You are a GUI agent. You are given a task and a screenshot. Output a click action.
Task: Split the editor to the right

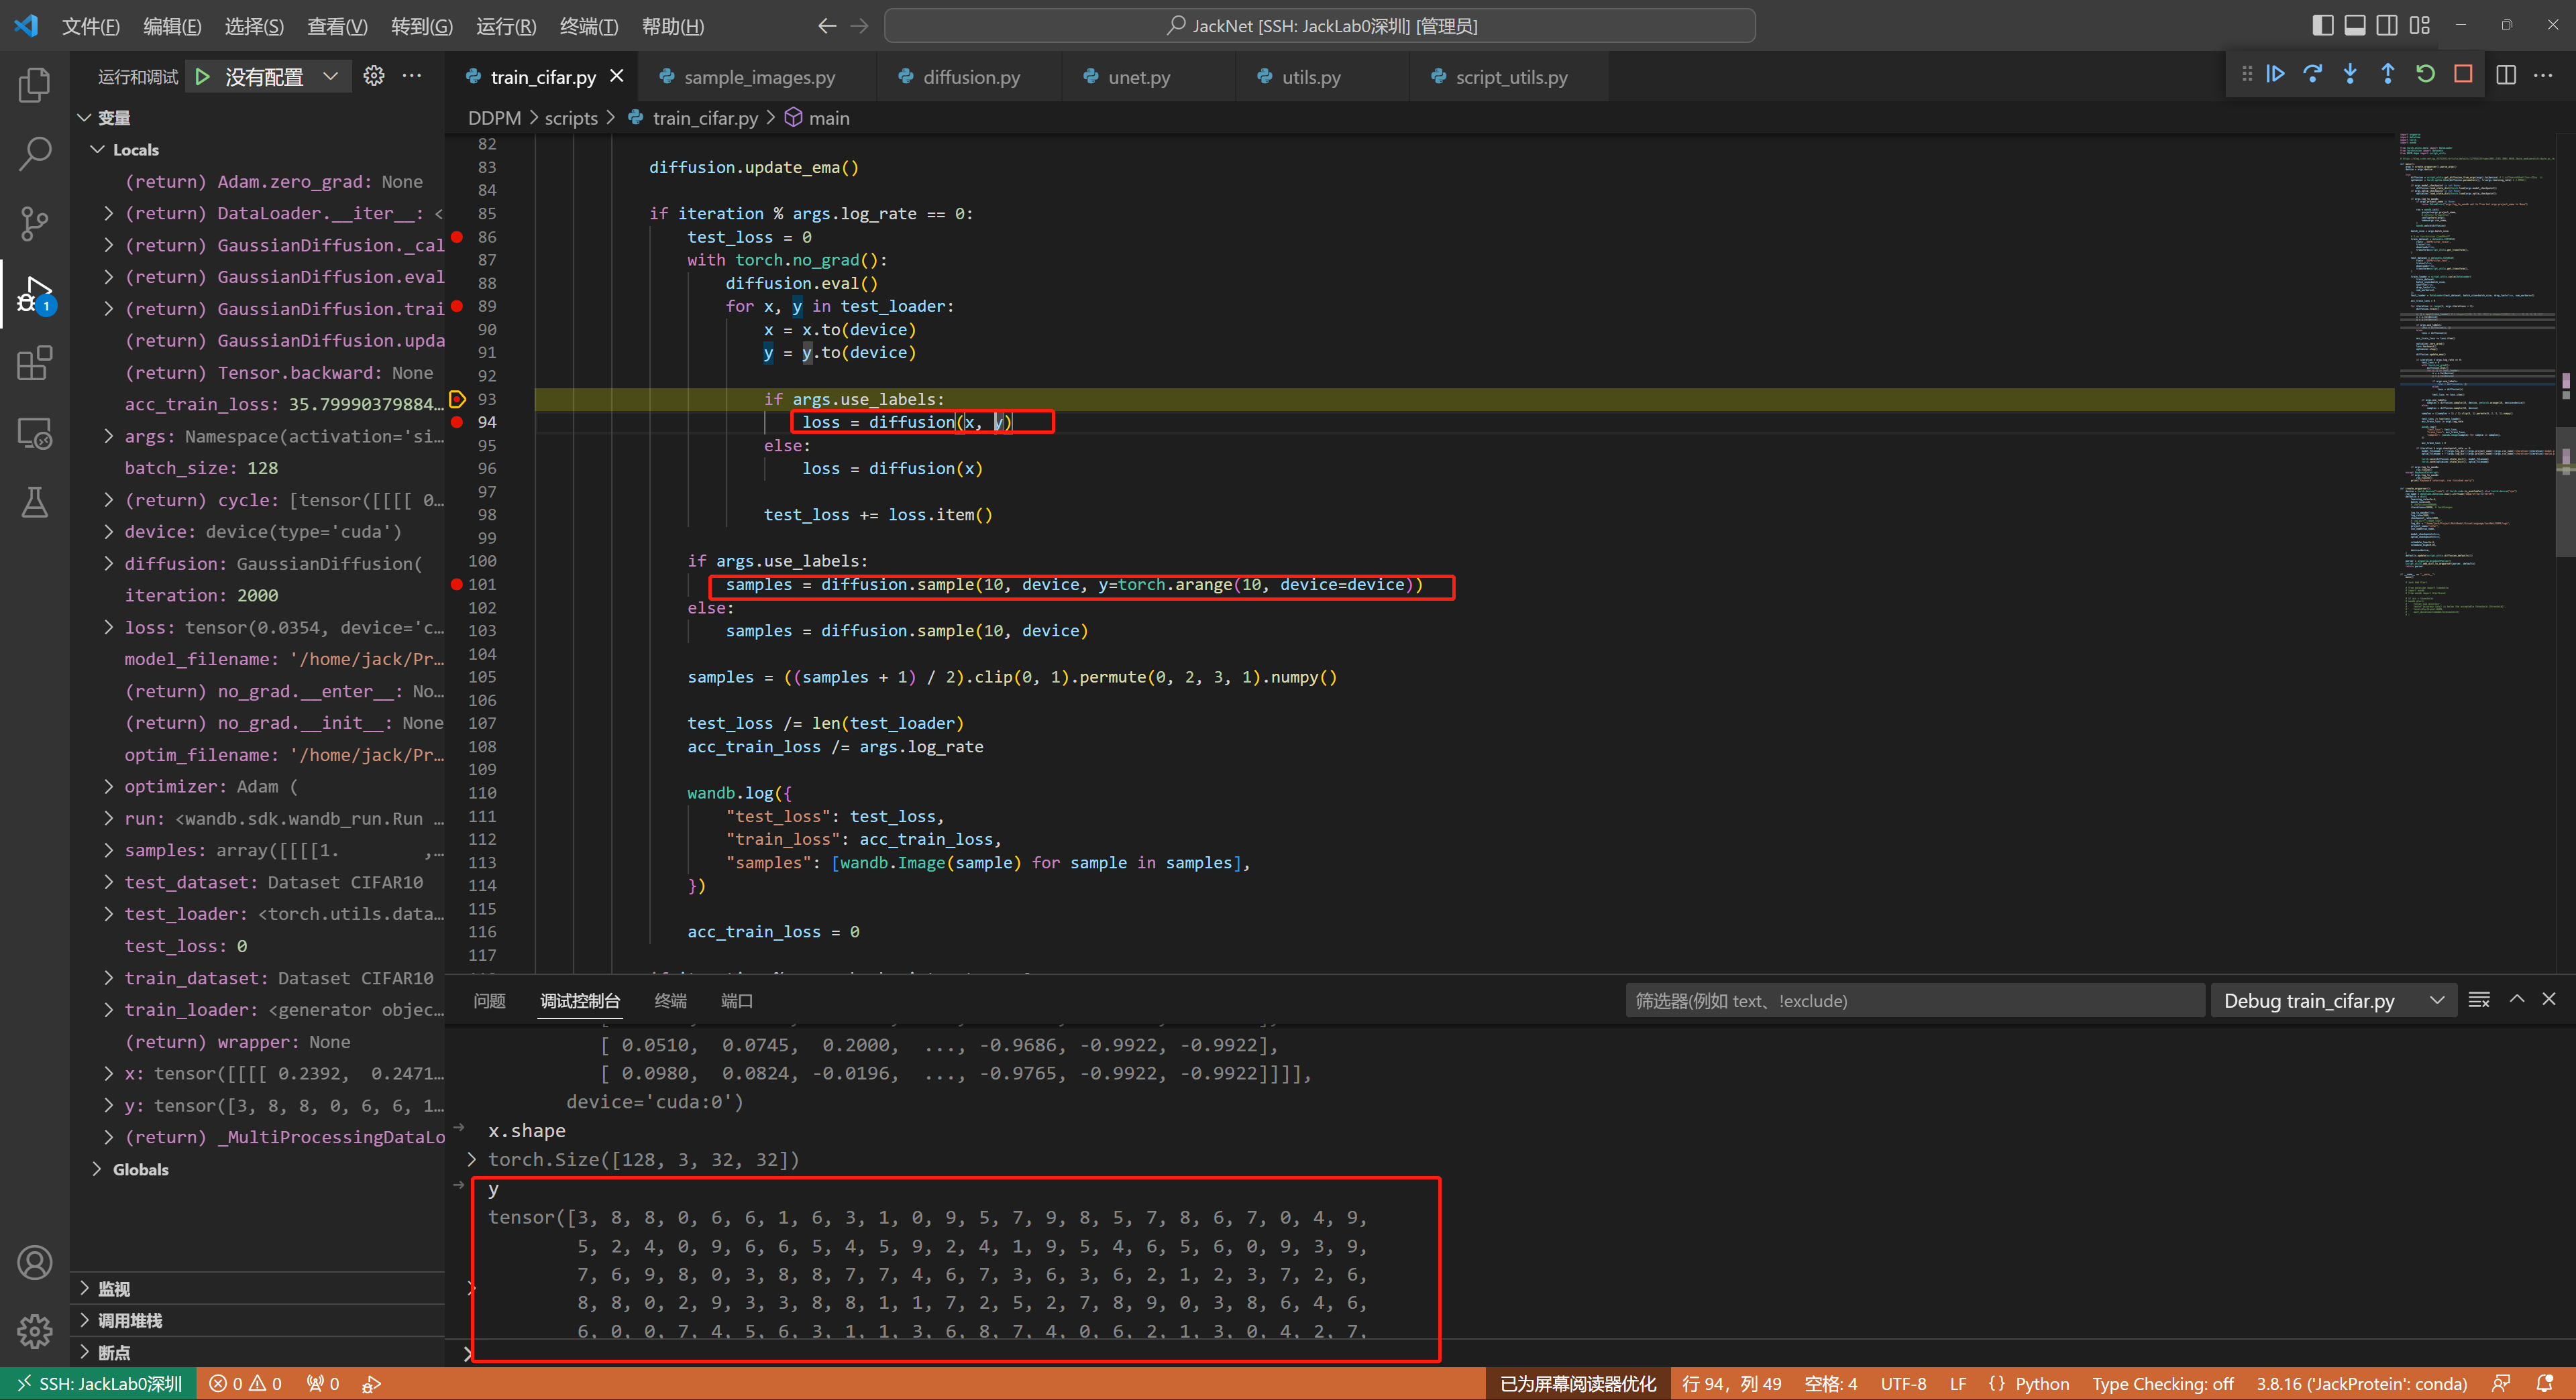(x=2506, y=75)
